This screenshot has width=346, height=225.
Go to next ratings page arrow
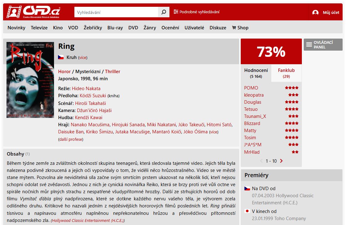tap(281, 161)
